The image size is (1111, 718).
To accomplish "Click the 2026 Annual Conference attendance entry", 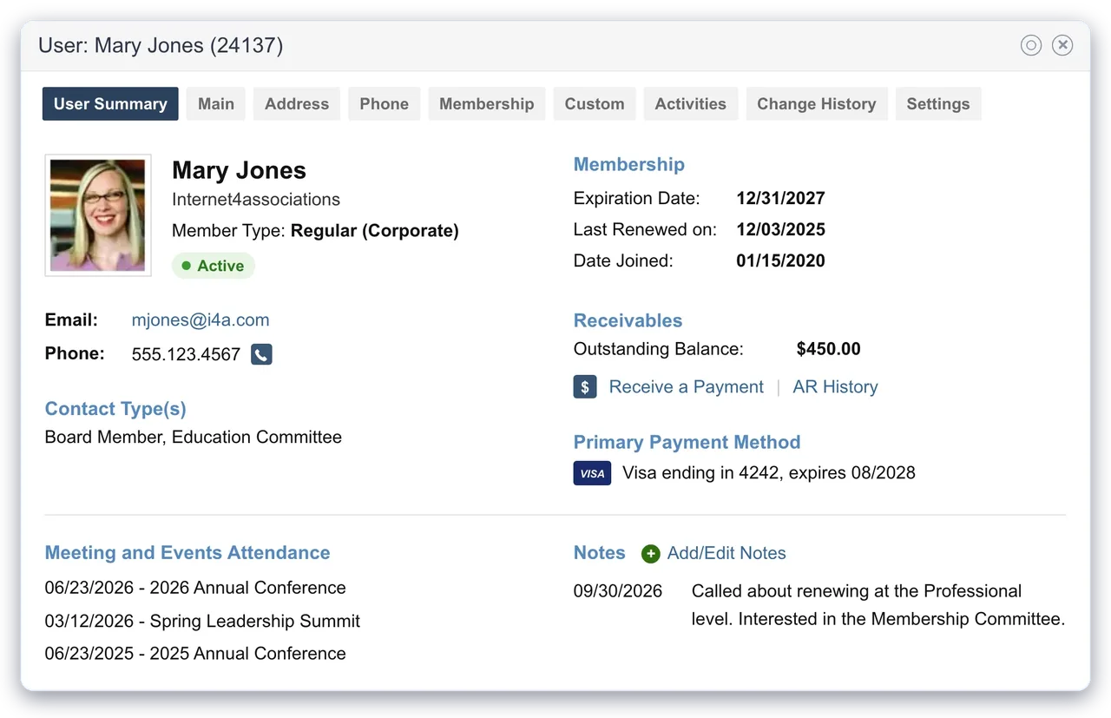I will click(195, 588).
